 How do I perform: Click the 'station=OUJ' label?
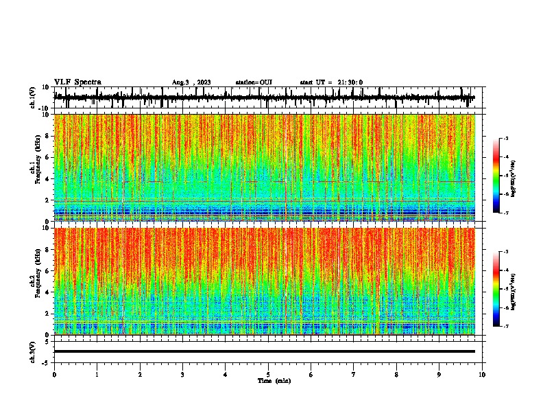click(x=254, y=82)
